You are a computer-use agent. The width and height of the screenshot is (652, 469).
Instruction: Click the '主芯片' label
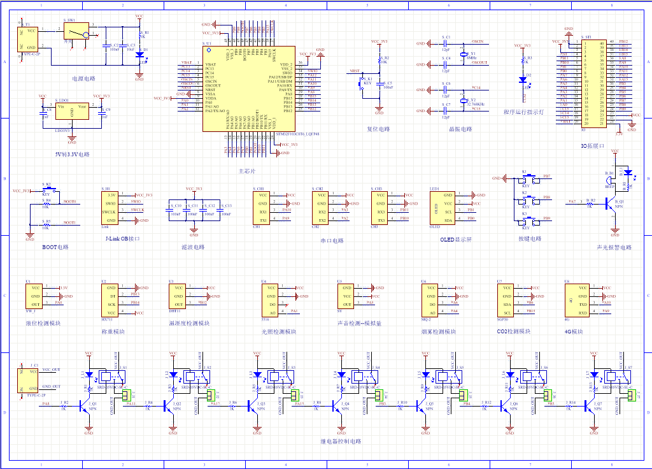pos(247,171)
